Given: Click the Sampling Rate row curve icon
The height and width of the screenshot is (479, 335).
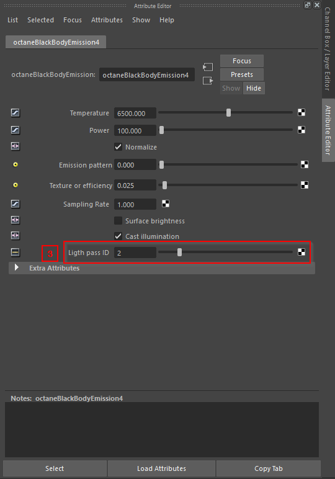Looking at the screenshot, I should tap(16, 204).
